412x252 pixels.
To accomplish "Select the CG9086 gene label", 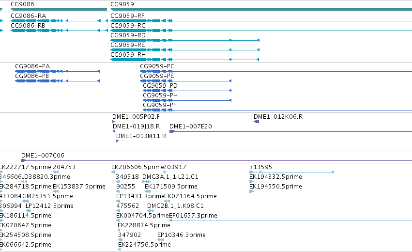I will click(22, 4).
